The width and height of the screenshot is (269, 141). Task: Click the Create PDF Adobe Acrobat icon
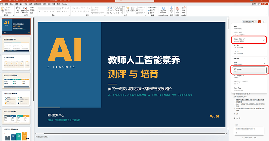tap(163, 9)
